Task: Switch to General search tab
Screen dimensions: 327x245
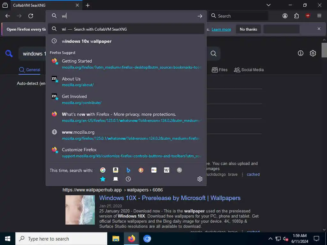Action: (x=30, y=70)
